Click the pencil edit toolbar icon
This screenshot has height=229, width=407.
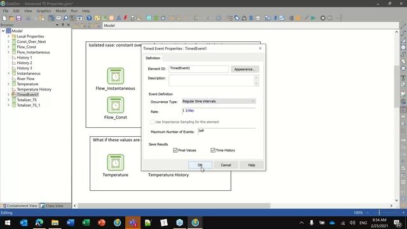pos(307,18)
